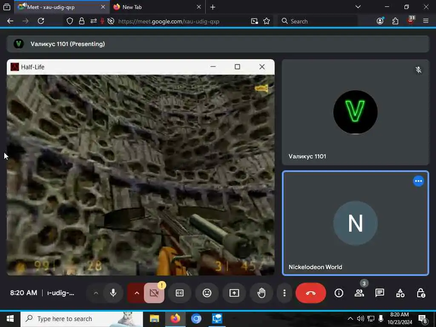Open more options three-dot menu in toolbar
436x327 pixels.
click(x=284, y=293)
